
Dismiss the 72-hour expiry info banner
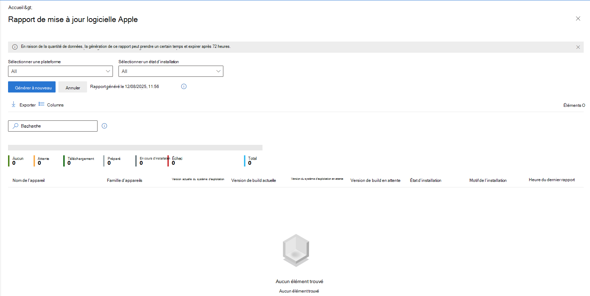(x=578, y=47)
